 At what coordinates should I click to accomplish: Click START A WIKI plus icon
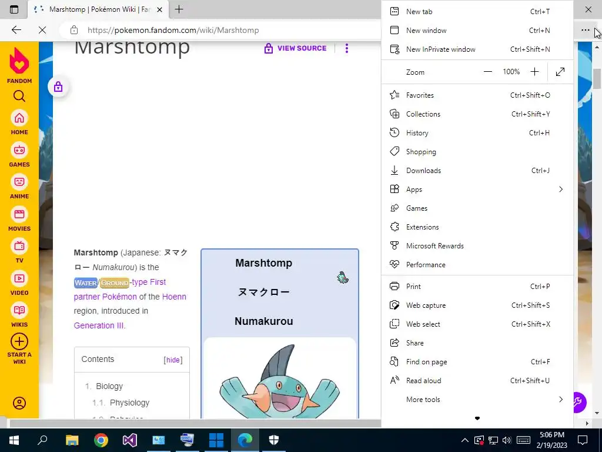point(19,341)
